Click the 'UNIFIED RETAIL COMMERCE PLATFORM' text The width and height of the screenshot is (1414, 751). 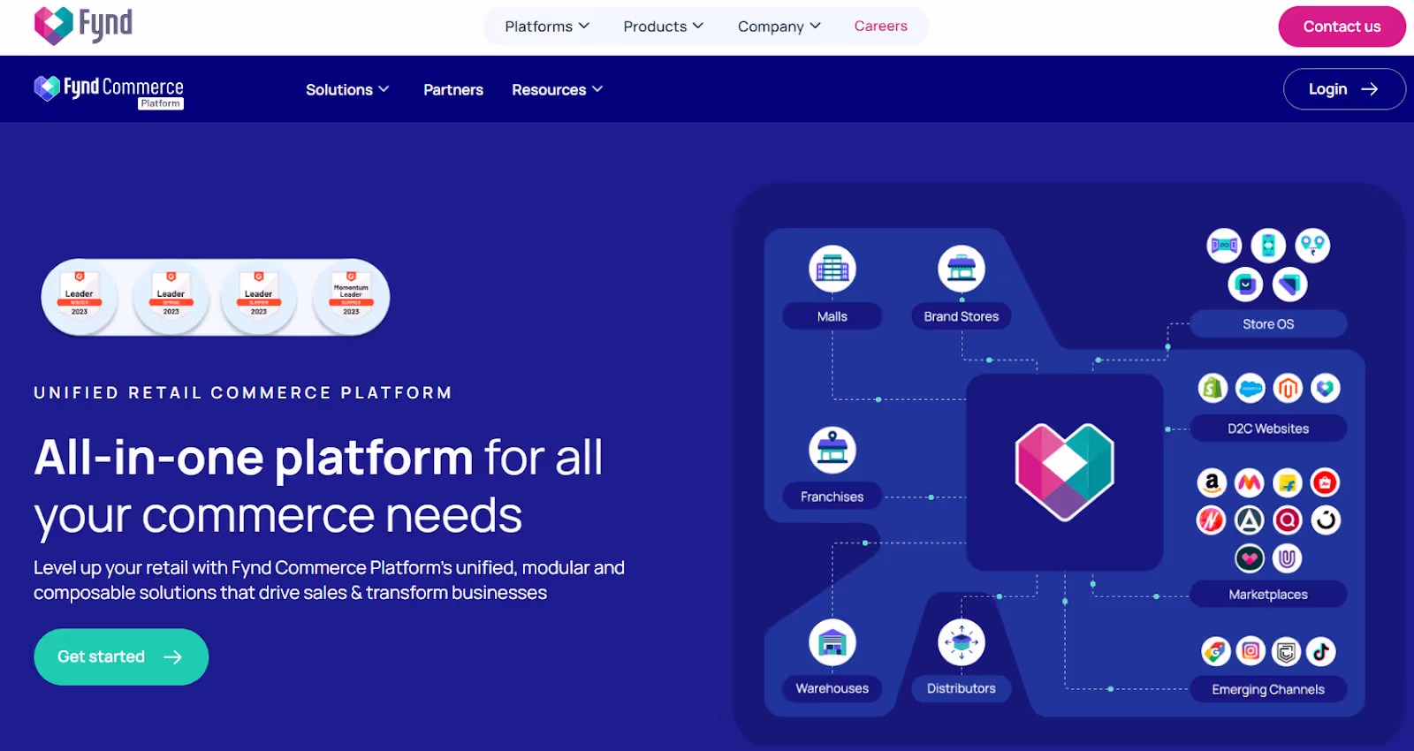[x=243, y=392]
